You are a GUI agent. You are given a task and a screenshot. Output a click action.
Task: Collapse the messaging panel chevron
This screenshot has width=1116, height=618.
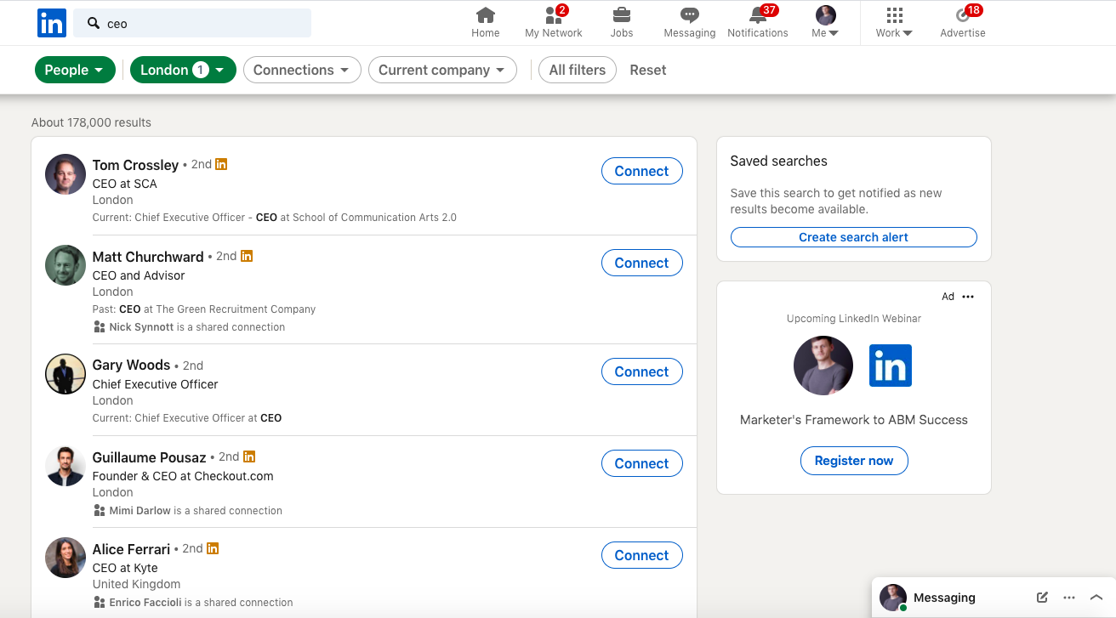[x=1097, y=598]
